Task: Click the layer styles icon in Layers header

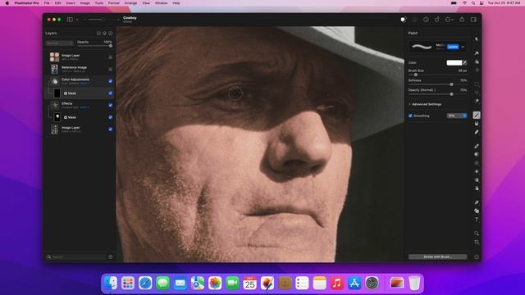Action: (x=104, y=33)
